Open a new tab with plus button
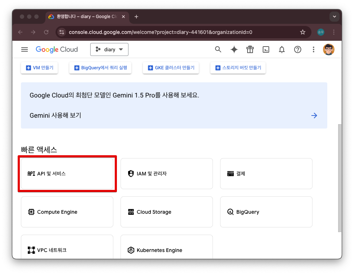 pos(136,17)
